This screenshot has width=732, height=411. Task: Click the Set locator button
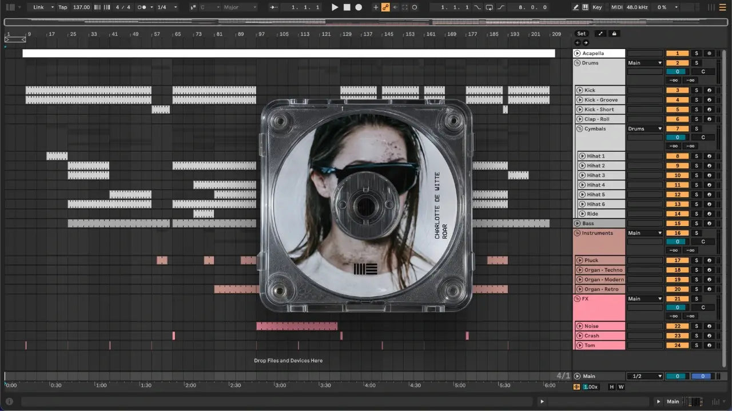coord(582,34)
